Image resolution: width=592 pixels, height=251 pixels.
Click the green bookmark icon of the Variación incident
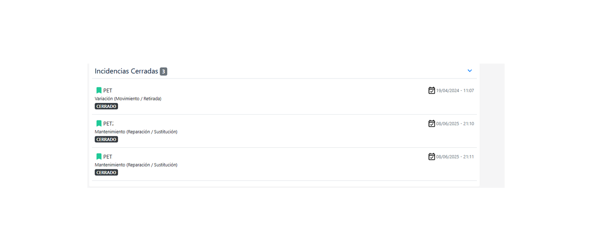(x=99, y=90)
